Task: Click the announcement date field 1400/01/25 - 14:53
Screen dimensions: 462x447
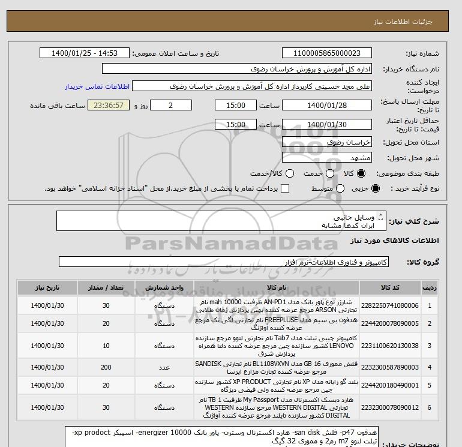Action: point(85,53)
